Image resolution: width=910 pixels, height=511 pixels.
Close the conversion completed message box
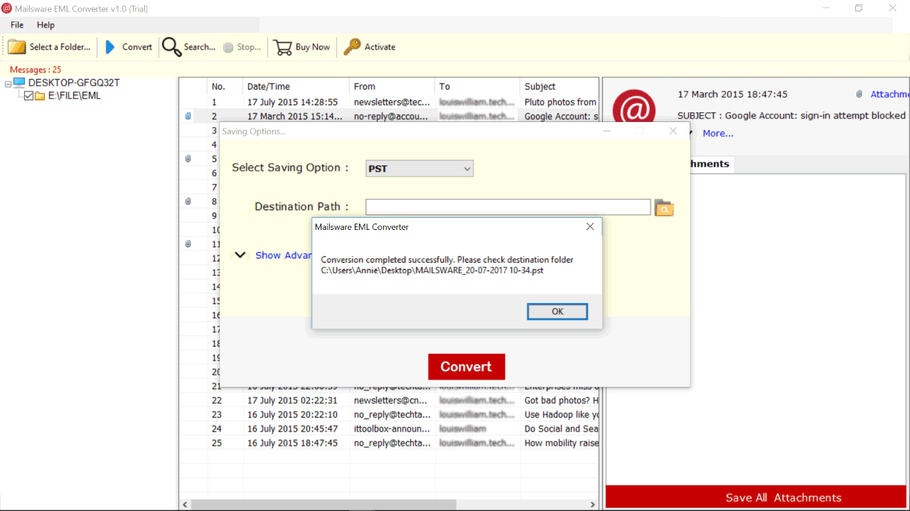click(590, 227)
